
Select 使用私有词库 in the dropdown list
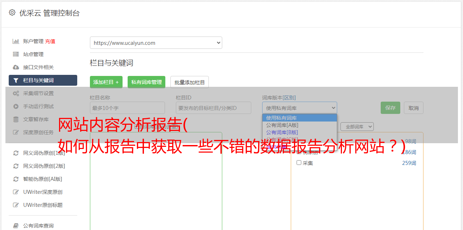point(299,118)
